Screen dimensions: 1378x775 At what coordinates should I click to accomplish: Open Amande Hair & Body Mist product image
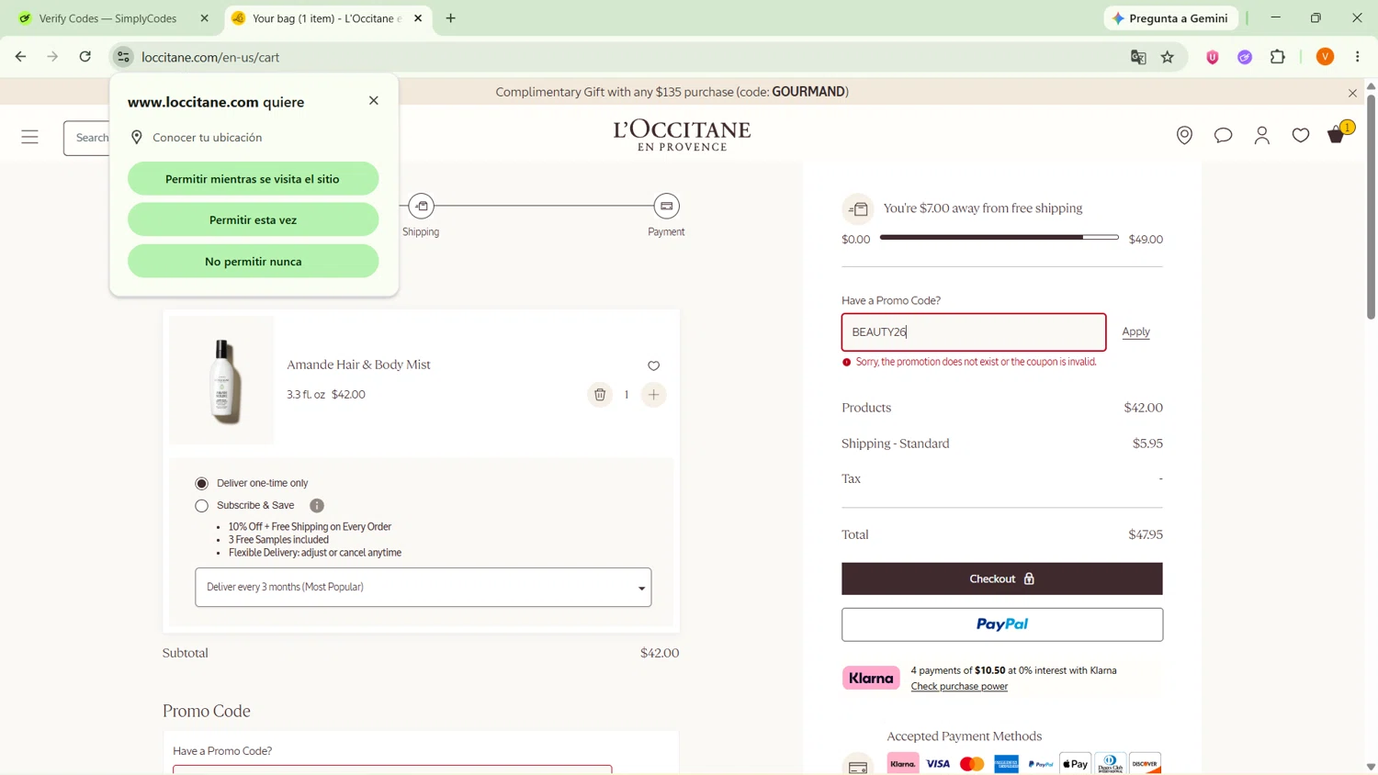[221, 380]
